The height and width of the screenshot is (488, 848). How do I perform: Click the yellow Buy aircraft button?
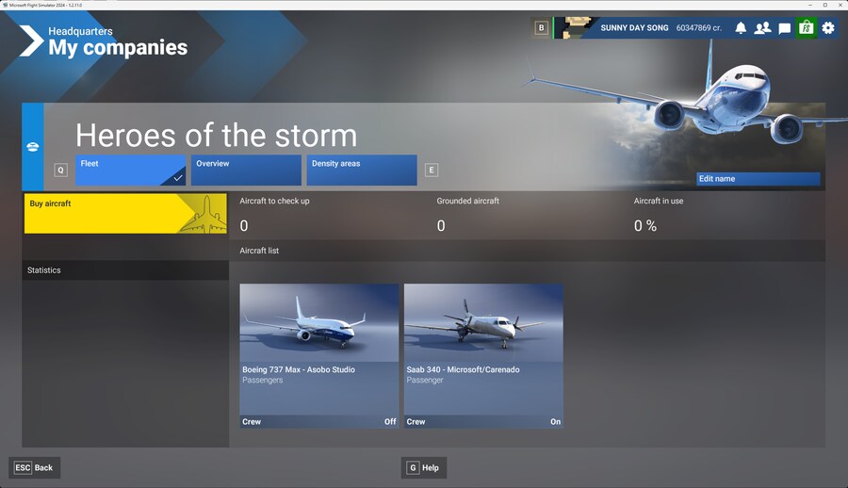125,214
